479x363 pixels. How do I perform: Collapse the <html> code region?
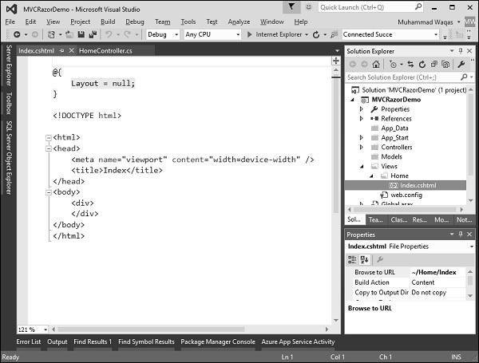[48, 138]
